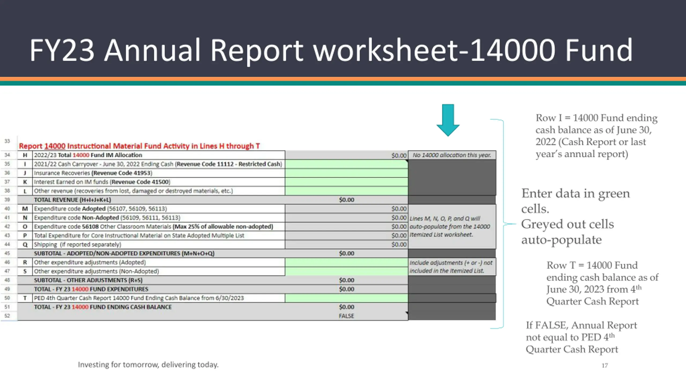Click slide page number 17

(x=605, y=365)
